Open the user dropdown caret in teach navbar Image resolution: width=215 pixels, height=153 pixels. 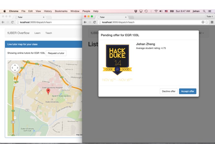[203, 33]
